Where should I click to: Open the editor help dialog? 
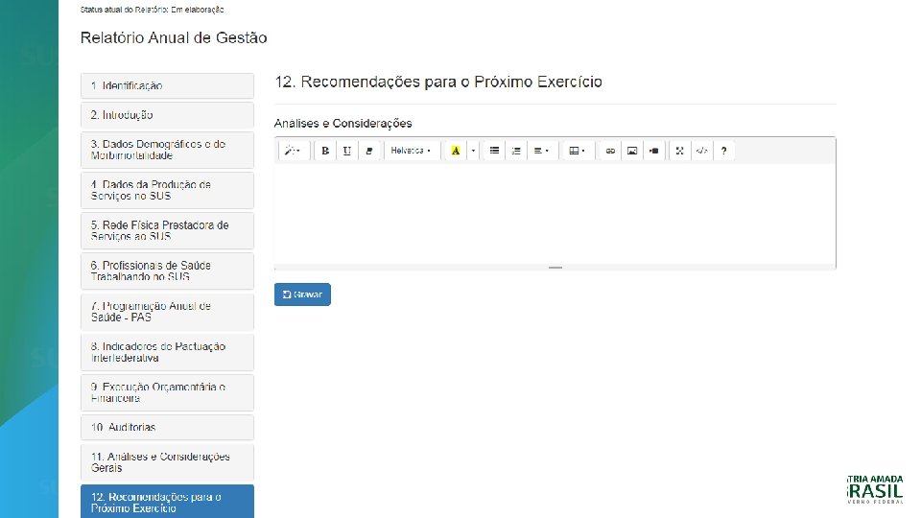724,151
